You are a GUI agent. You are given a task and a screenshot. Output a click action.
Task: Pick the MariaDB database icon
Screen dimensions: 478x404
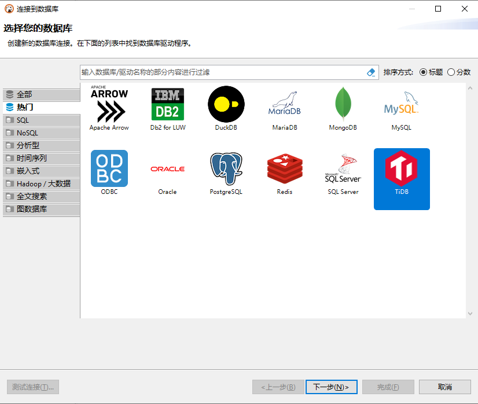pos(285,104)
